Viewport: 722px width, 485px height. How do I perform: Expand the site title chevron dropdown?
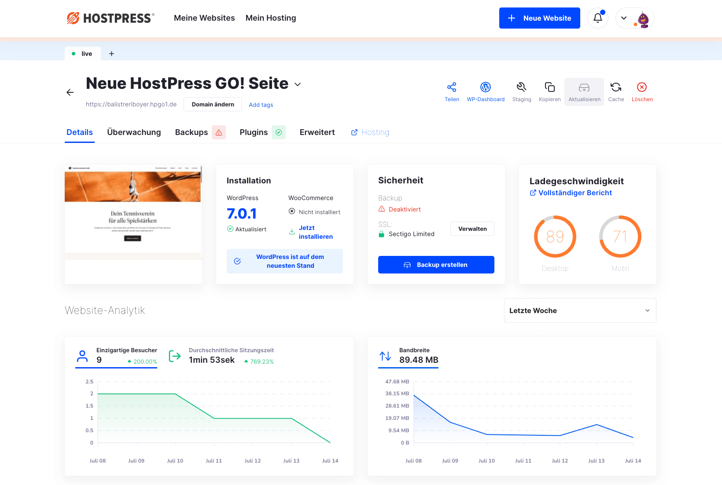(x=298, y=84)
